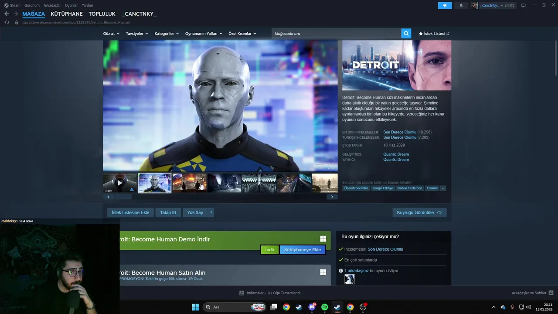This screenshot has width=558, height=314.
Task: Click the plus tag button
Action: pyautogui.click(x=443, y=188)
